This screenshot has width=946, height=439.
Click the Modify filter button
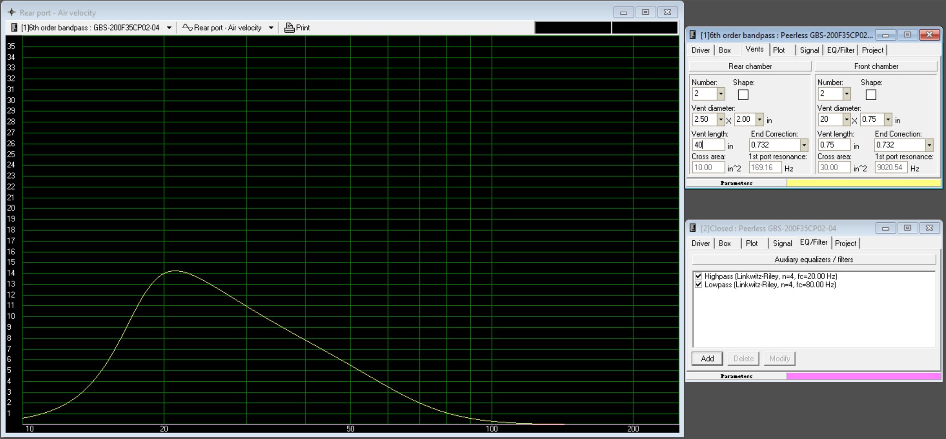click(780, 358)
